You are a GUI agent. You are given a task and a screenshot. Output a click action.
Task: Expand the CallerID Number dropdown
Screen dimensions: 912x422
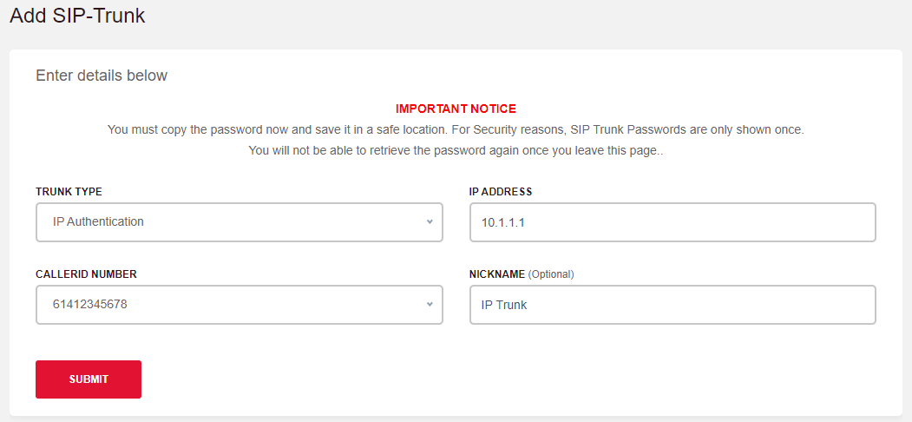tap(239, 305)
